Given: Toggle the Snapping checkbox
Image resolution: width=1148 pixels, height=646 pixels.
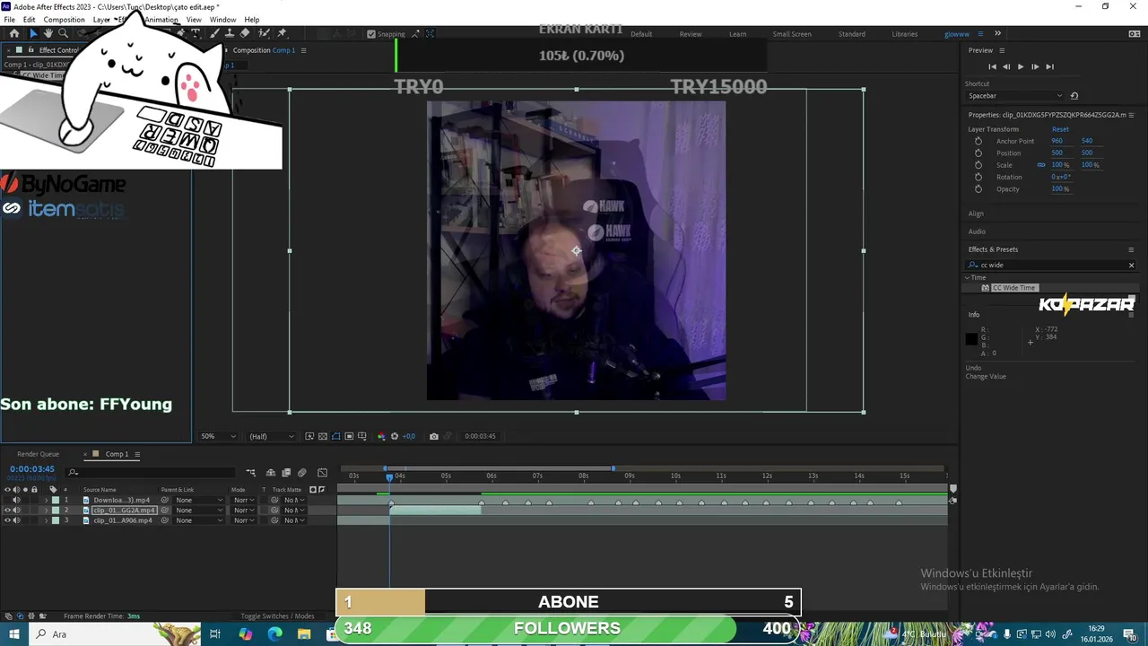Looking at the screenshot, I should 371,34.
